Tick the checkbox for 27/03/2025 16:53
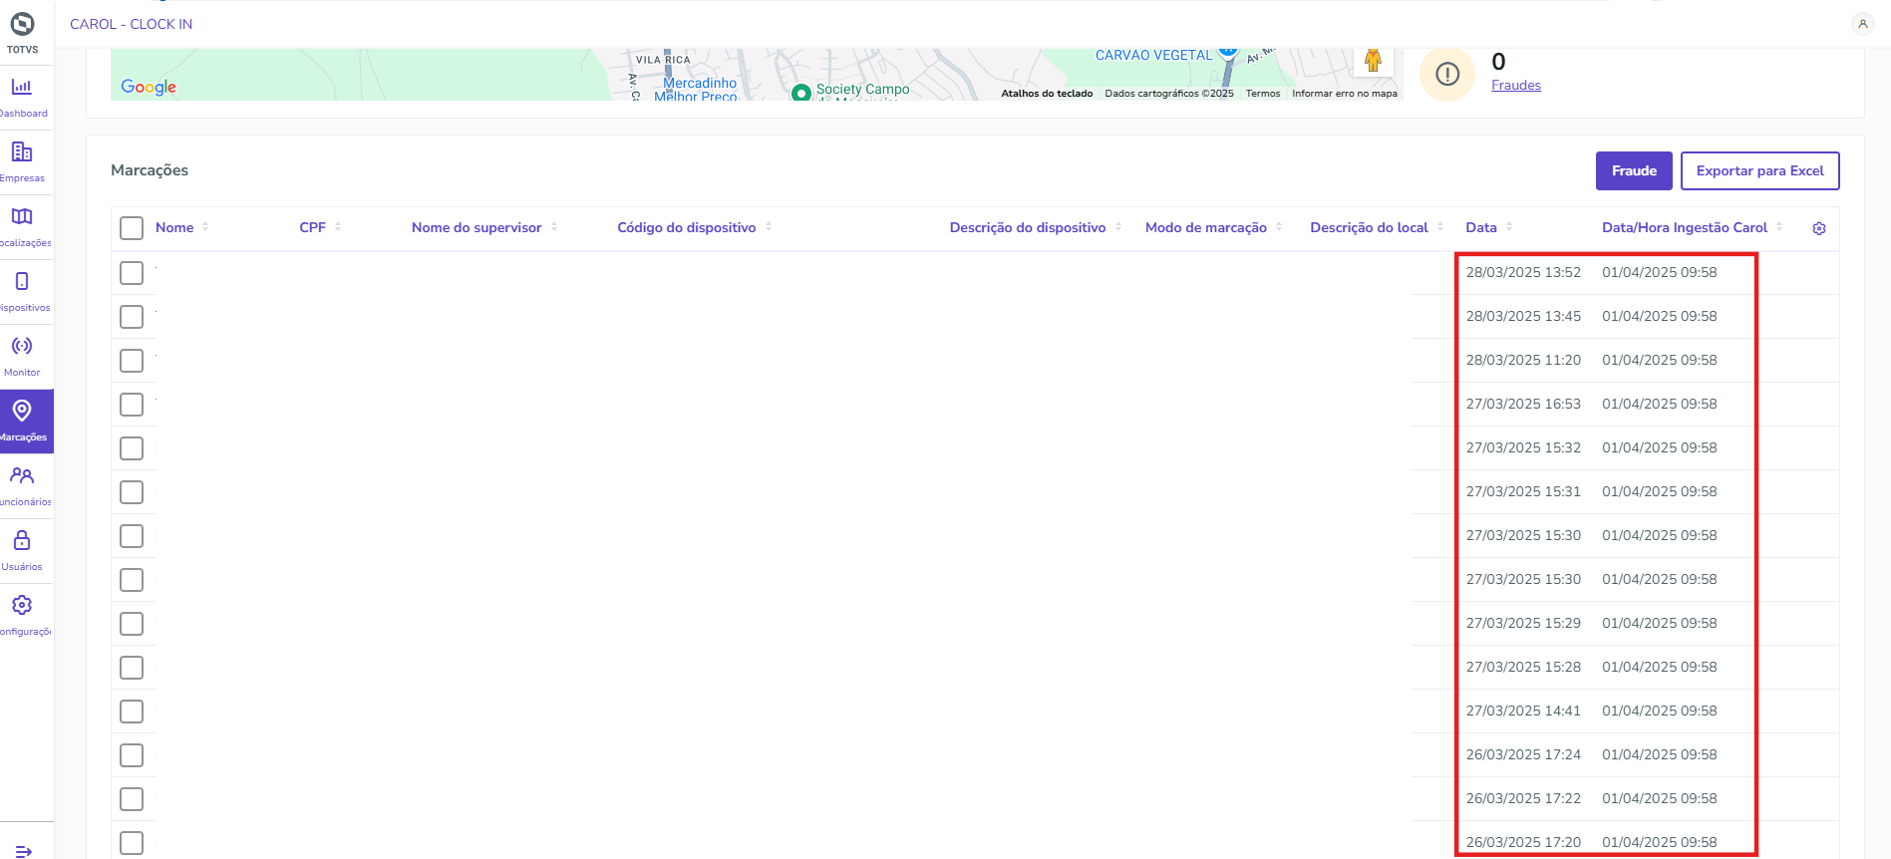The height and width of the screenshot is (859, 1891). pos(132,405)
